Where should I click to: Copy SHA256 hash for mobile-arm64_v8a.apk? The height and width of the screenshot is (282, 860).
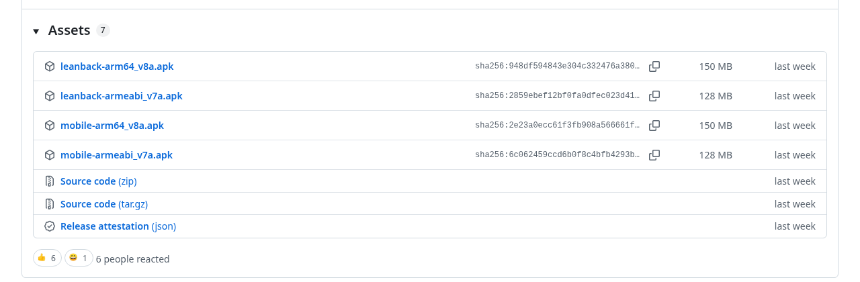point(654,126)
